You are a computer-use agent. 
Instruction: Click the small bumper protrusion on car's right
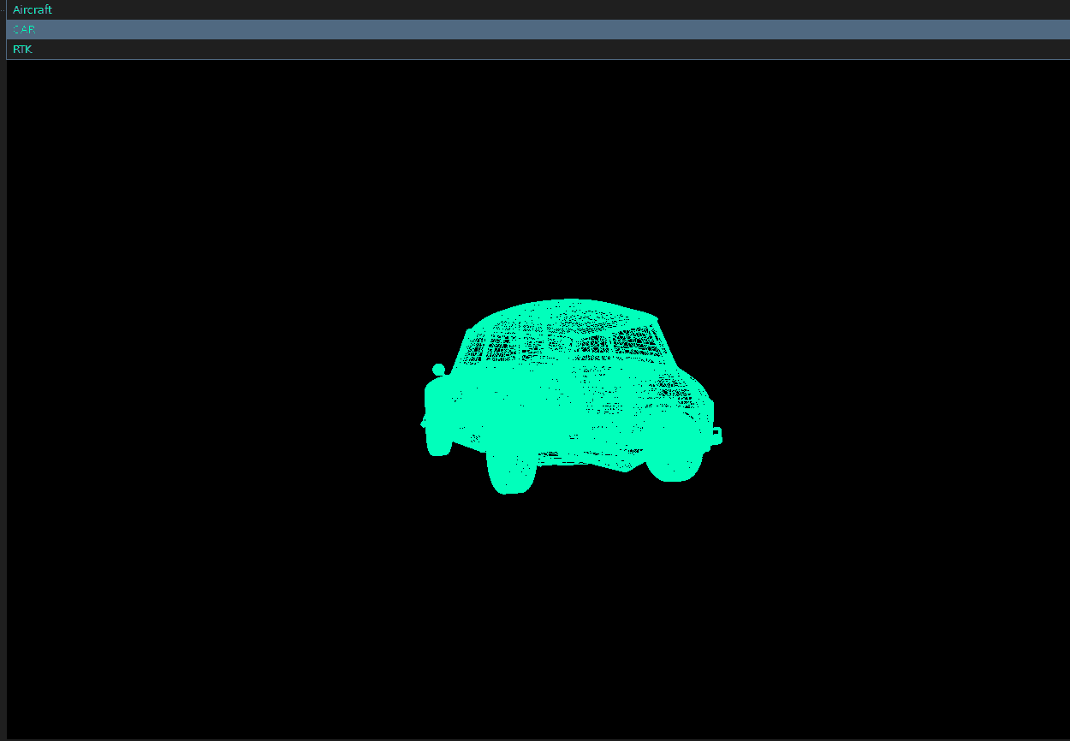click(x=716, y=436)
